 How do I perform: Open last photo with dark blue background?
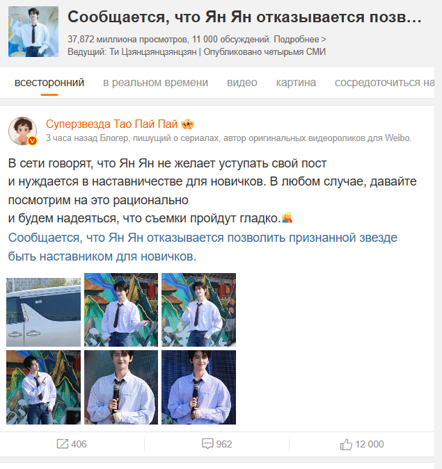[198, 387]
